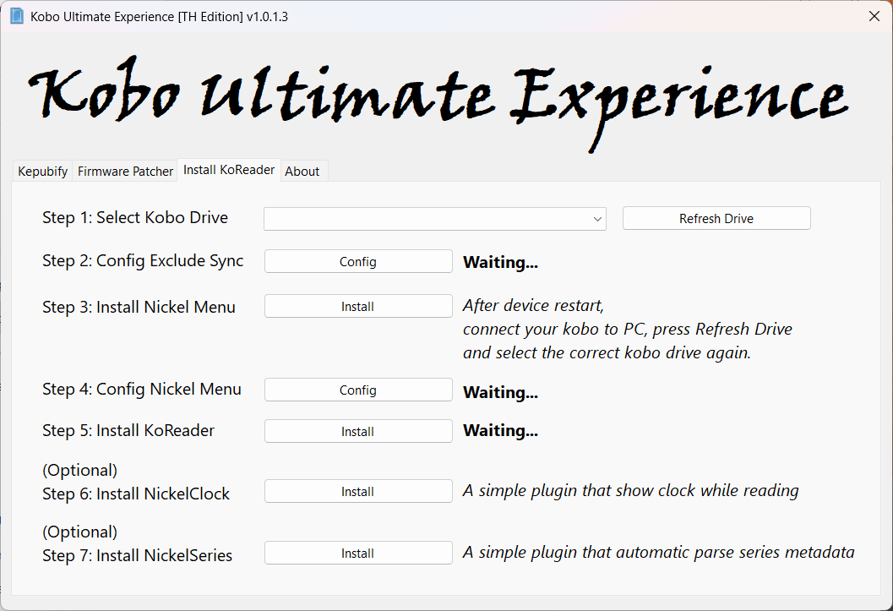Click the Waiting... status beside Step 4
The height and width of the screenshot is (611, 893).
click(501, 392)
